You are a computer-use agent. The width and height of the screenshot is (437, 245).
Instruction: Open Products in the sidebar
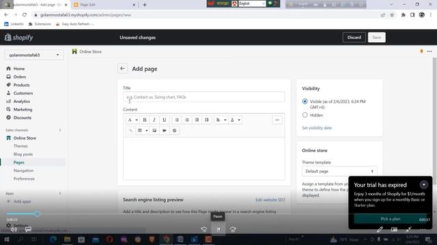(x=21, y=85)
